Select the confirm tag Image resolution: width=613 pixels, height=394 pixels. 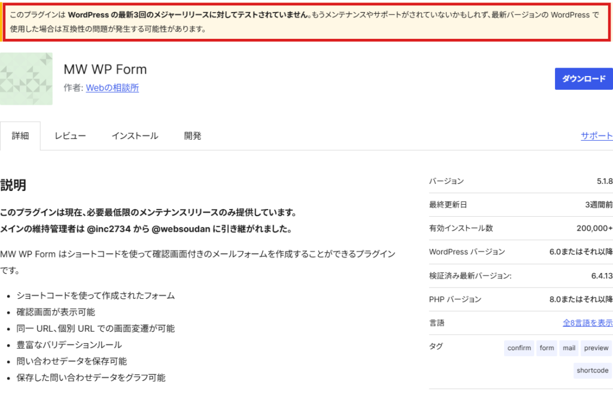tap(519, 348)
